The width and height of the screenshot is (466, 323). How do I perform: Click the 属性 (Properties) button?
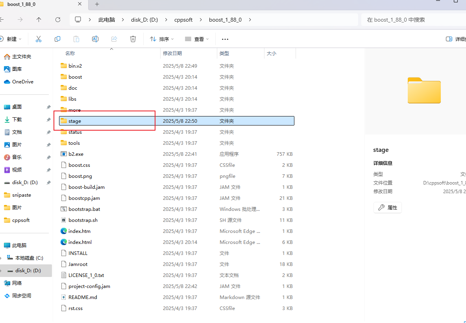click(x=387, y=207)
